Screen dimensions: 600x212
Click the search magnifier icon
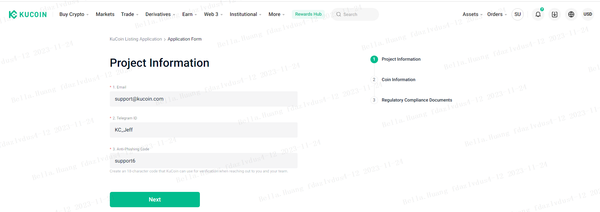coord(338,14)
